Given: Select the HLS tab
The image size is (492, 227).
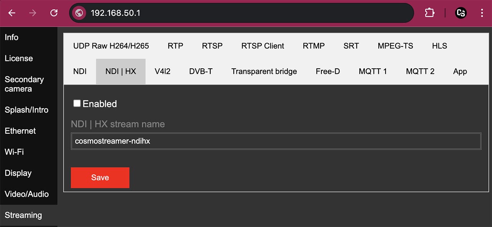Looking at the screenshot, I should pyautogui.click(x=439, y=46).
